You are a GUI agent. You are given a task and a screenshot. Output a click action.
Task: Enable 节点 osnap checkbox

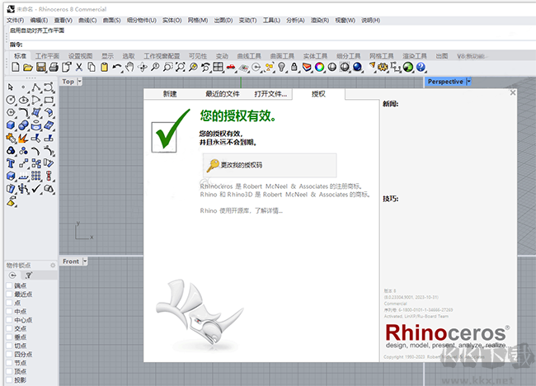(x=9, y=363)
